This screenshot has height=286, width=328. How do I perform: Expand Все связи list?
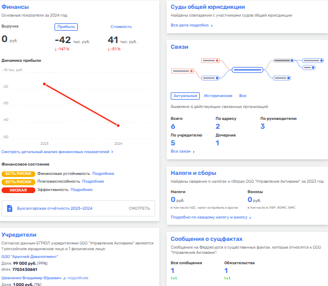click(x=183, y=152)
